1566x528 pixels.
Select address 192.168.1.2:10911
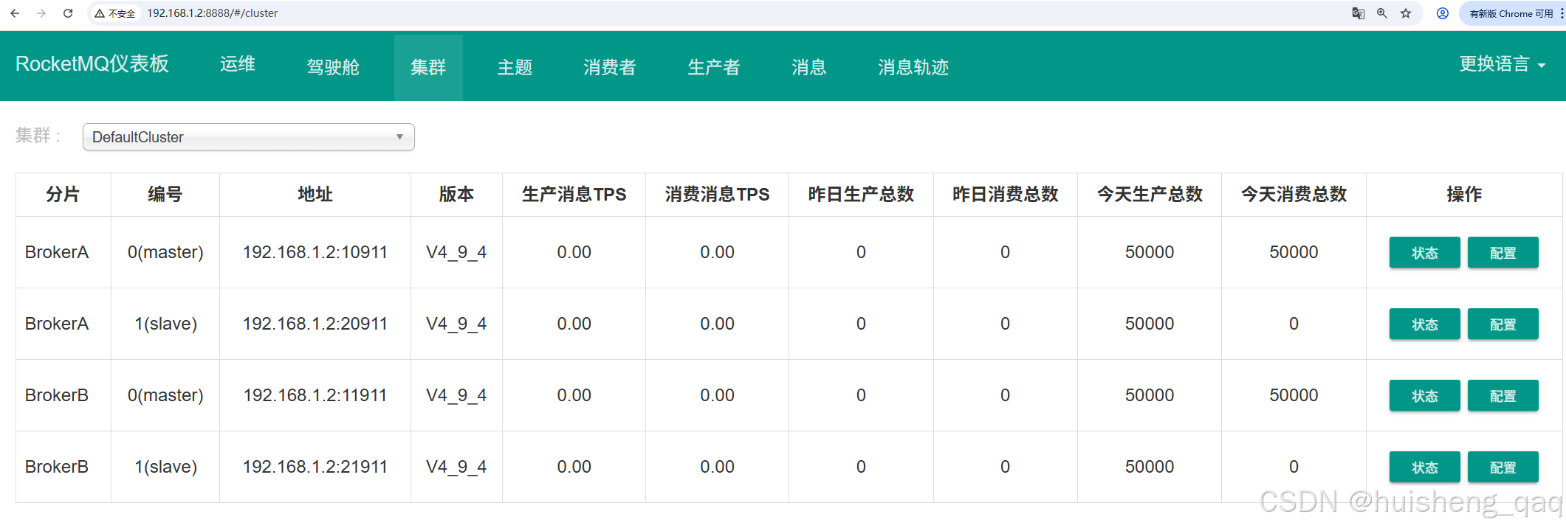click(315, 252)
